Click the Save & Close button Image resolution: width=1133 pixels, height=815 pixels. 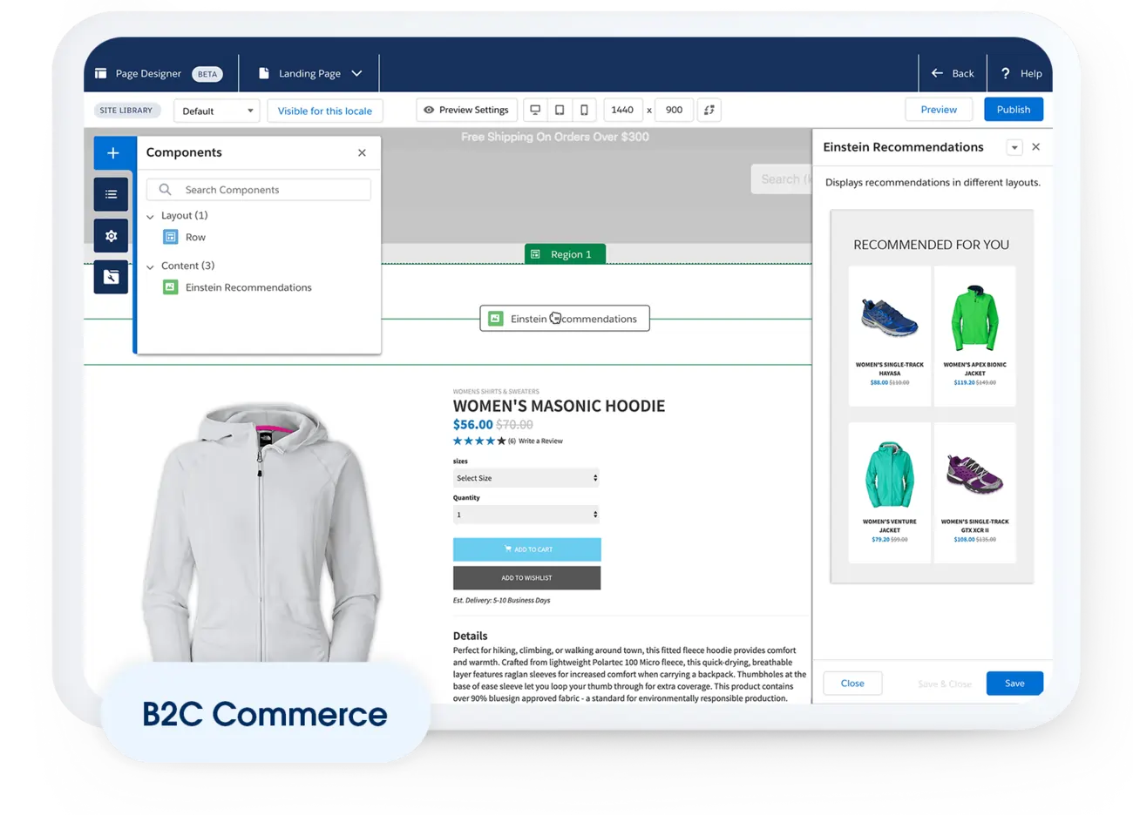(x=945, y=684)
